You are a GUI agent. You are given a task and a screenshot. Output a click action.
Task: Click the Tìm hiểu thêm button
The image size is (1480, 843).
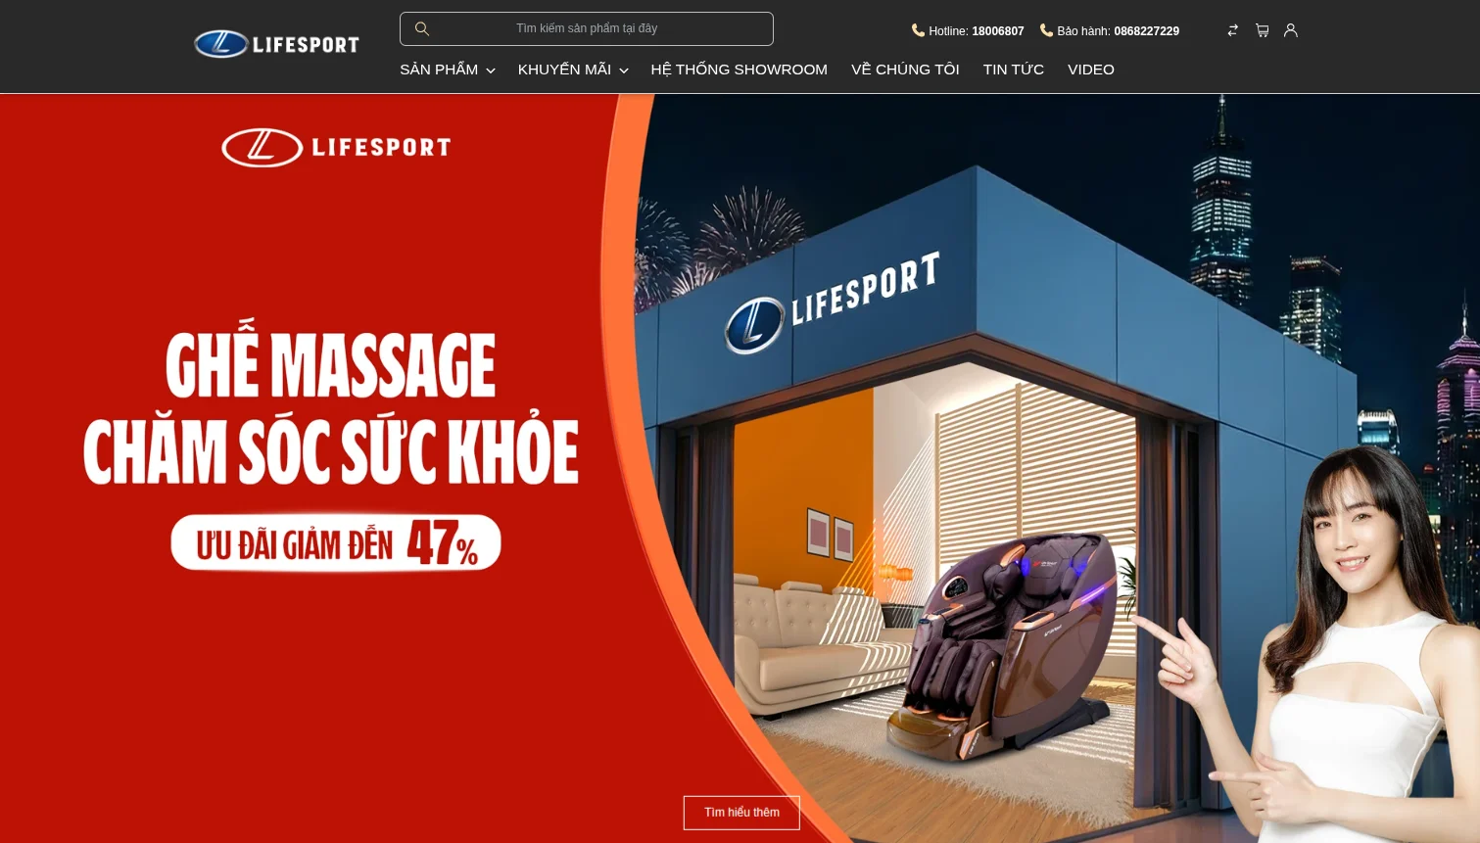[741, 813]
